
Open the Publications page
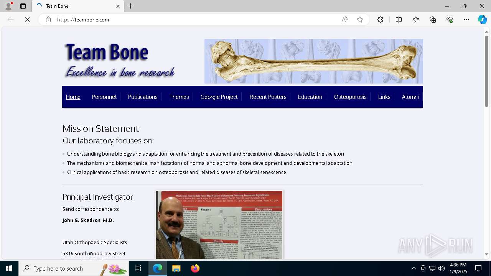(143, 97)
